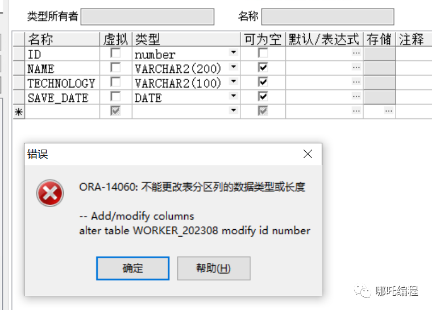Select the ID column name cell
The height and width of the screenshot is (310, 432).
63,54
